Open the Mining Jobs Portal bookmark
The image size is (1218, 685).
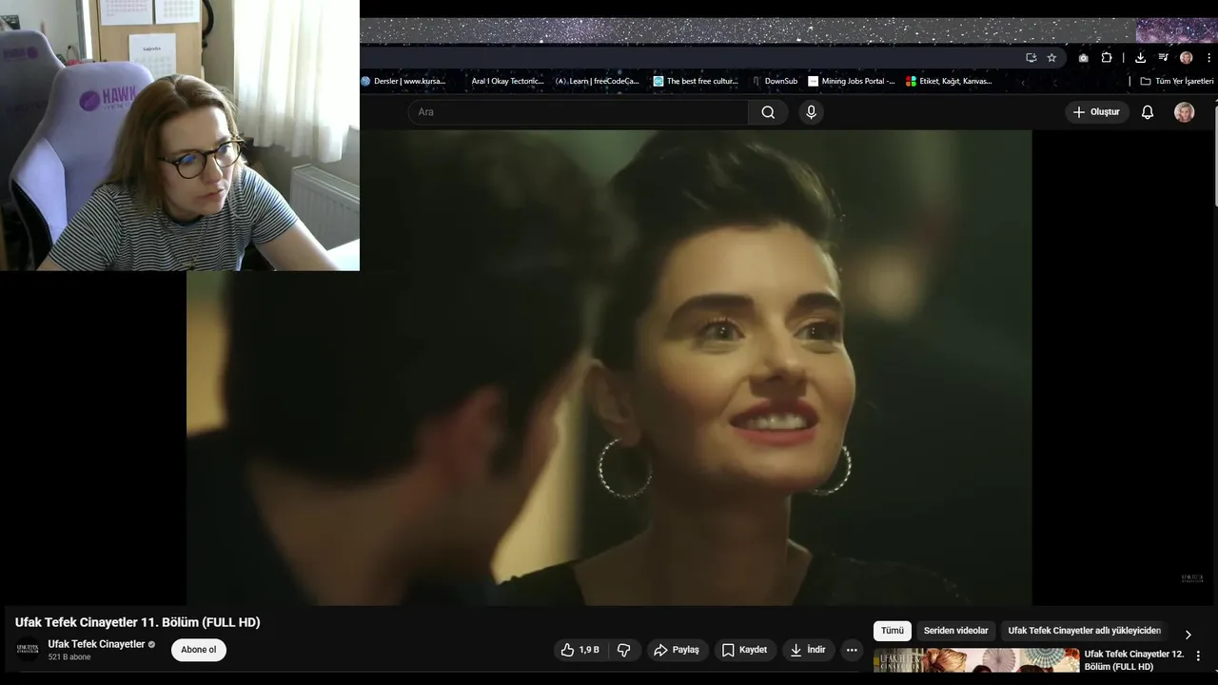click(852, 81)
